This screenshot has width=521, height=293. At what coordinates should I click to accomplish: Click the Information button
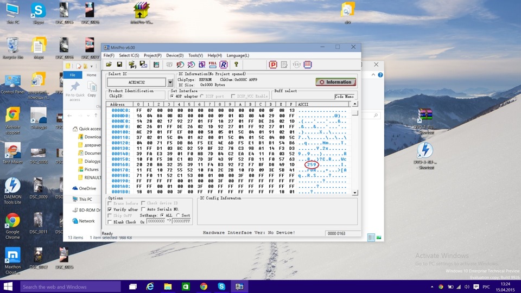pyautogui.click(x=335, y=82)
